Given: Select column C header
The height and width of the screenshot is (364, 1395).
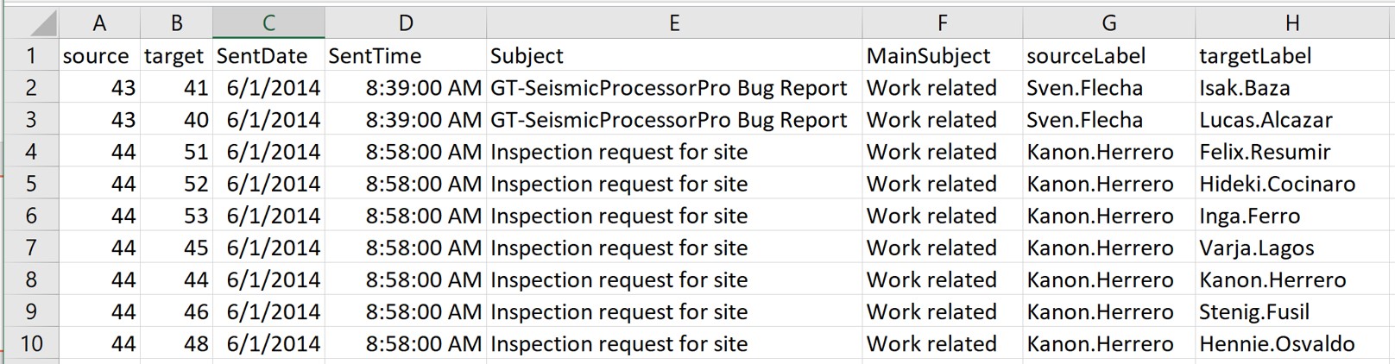Looking at the screenshot, I should (x=268, y=23).
